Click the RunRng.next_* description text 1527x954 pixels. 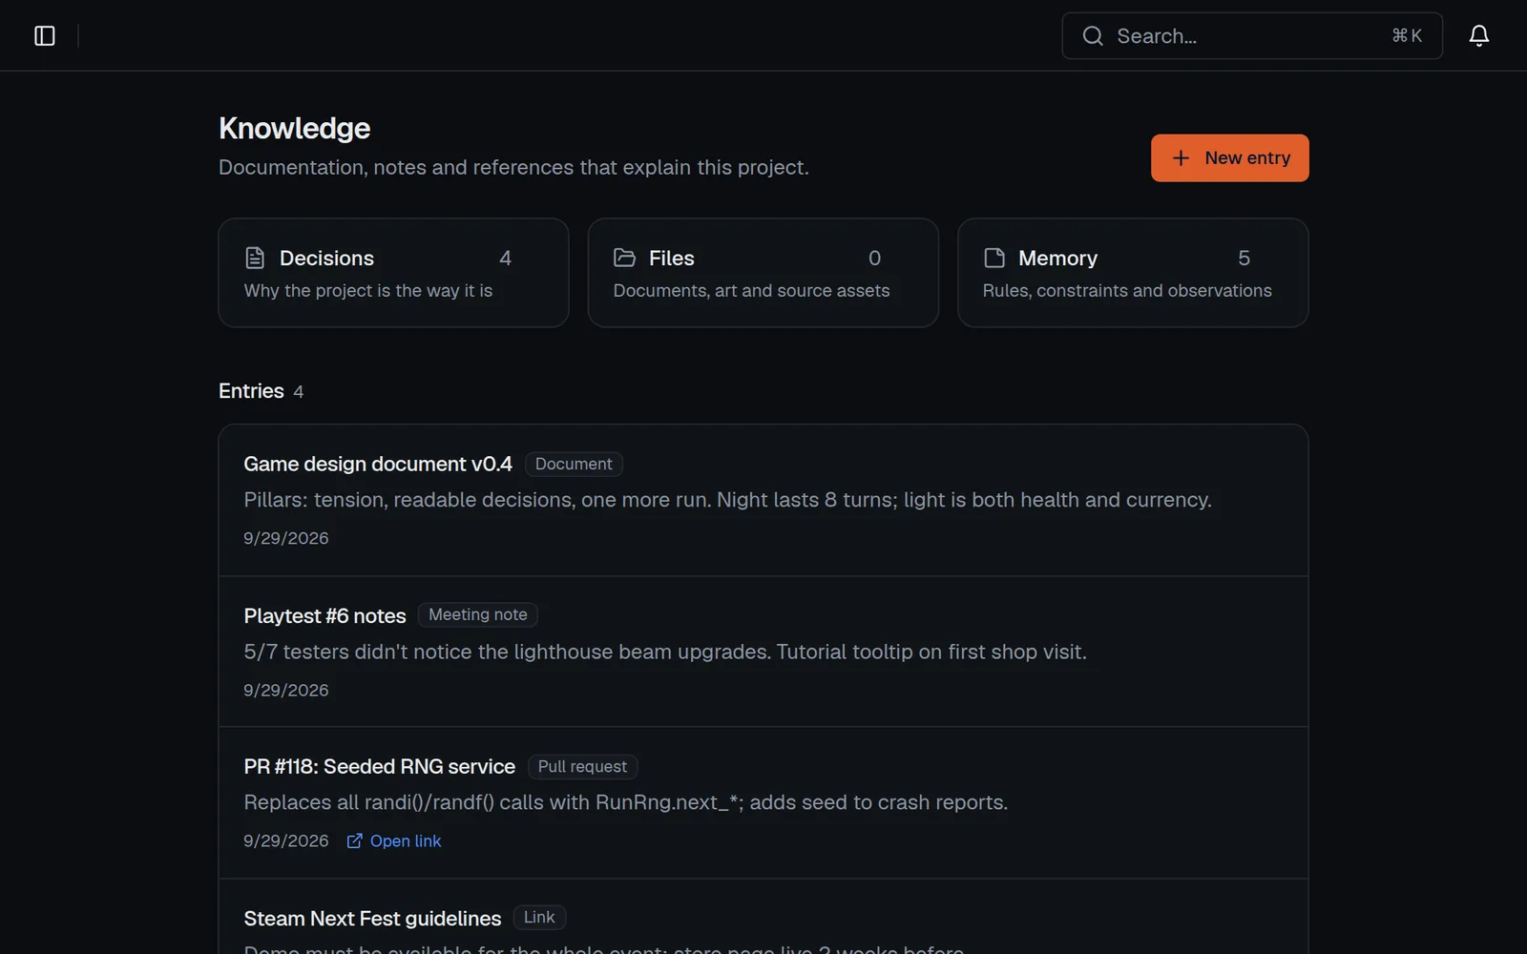click(x=625, y=802)
